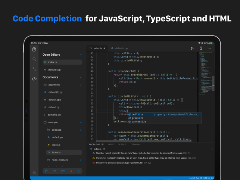Choose gridSize from completion suggestions
Screen dimensions: 240x180
click(137, 118)
